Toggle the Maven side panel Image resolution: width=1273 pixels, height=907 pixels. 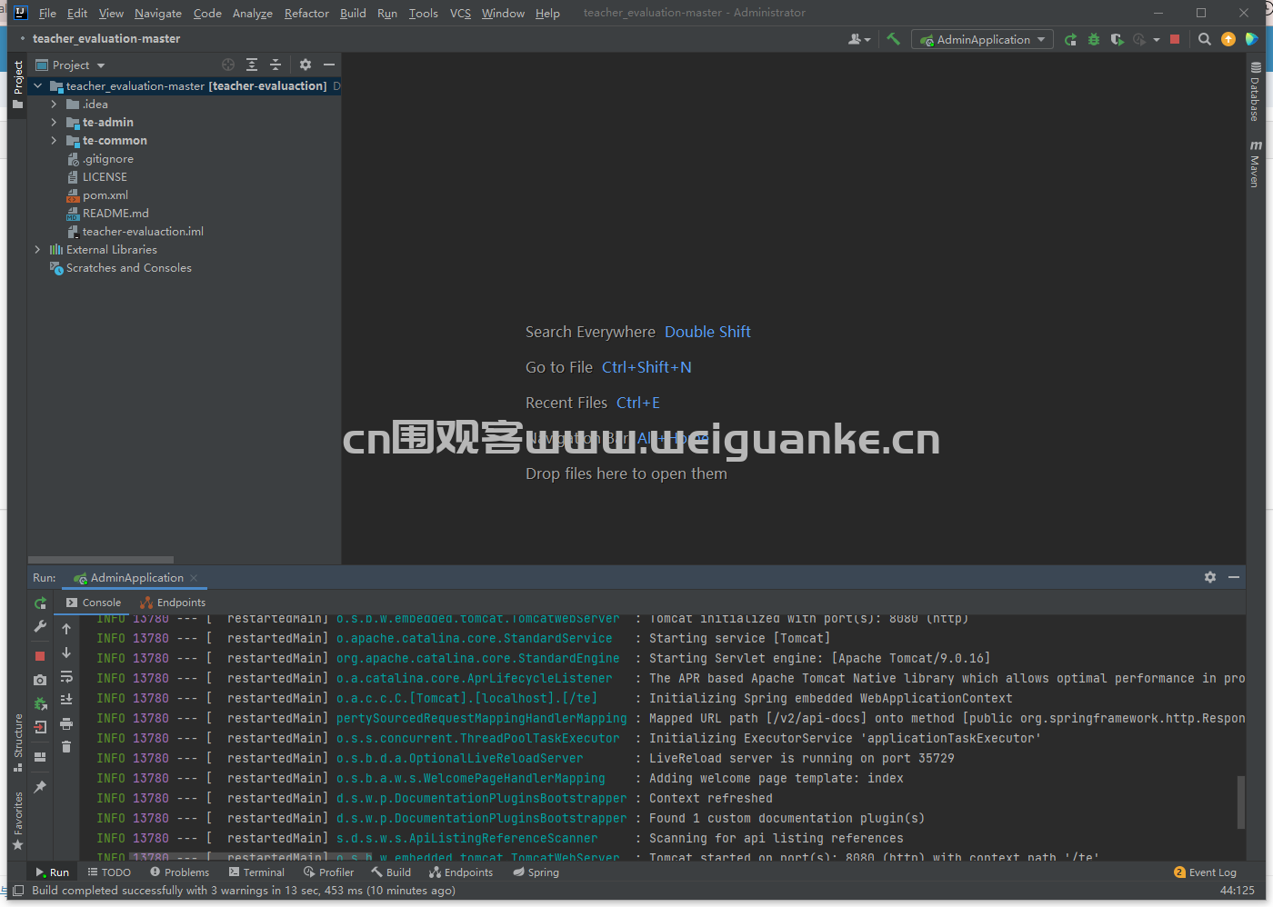tap(1255, 164)
